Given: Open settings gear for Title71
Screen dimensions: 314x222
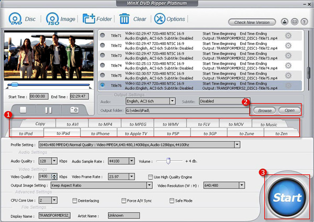Looking at the screenshot, I should click(288, 36).
